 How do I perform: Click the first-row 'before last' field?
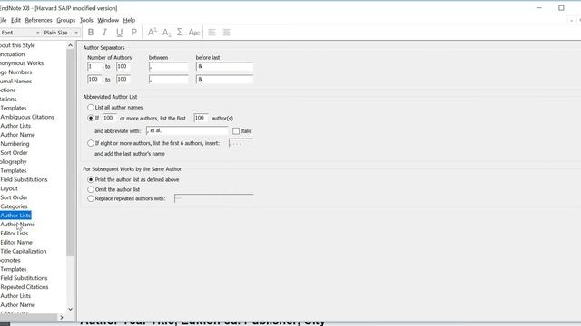(x=224, y=67)
